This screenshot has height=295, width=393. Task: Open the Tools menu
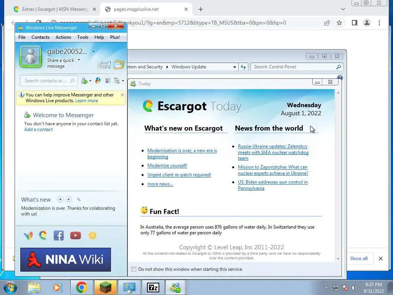83,37
